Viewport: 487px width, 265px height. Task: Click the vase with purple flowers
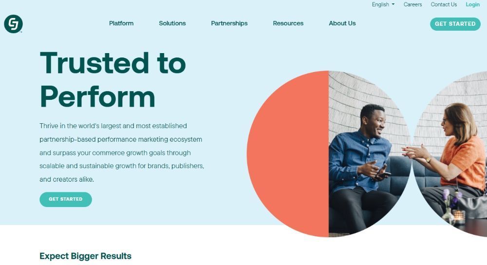point(448,207)
